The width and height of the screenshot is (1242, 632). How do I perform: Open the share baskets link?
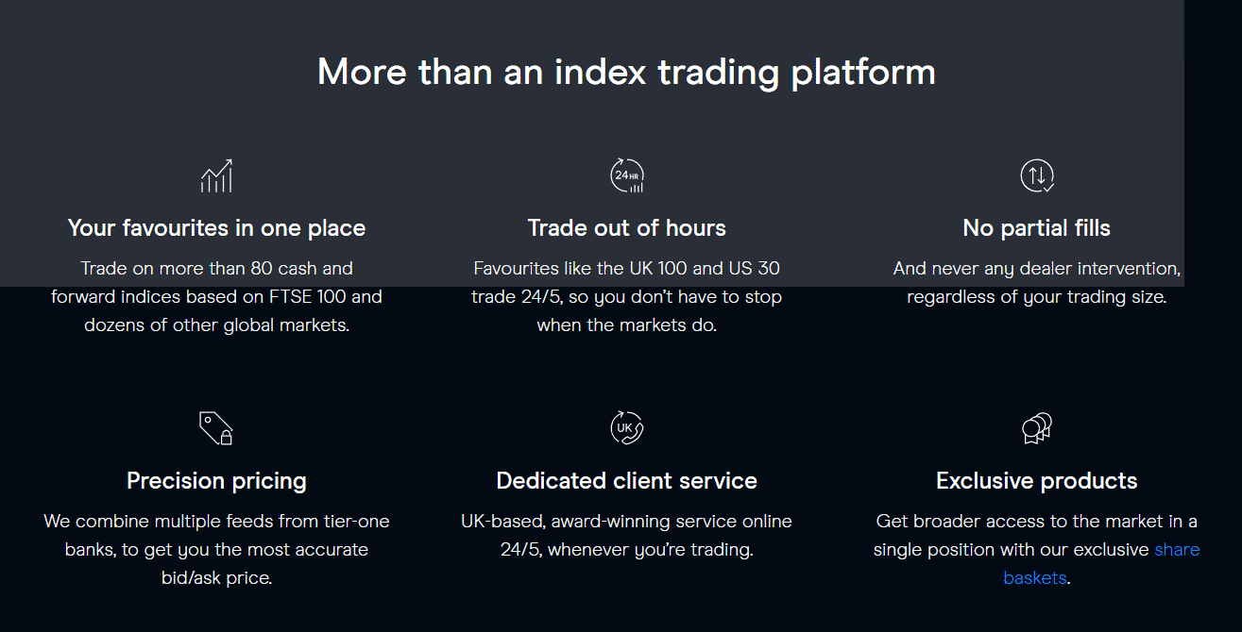1101,563
